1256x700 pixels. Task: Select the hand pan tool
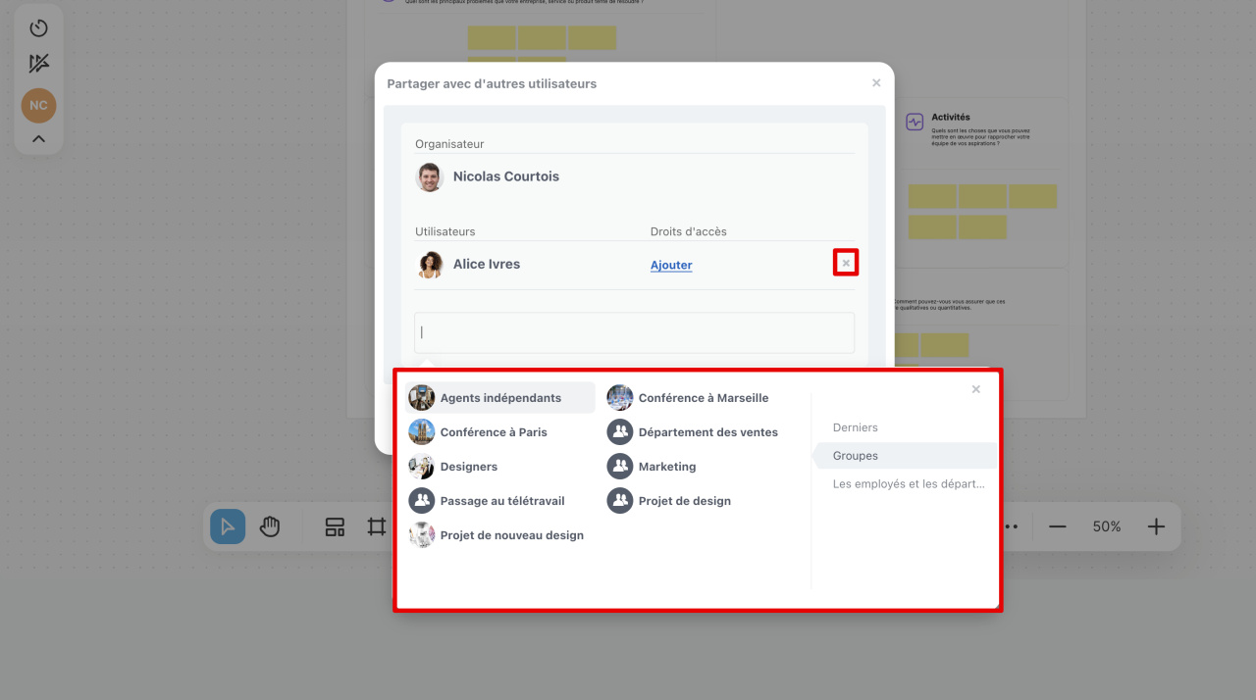point(270,526)
